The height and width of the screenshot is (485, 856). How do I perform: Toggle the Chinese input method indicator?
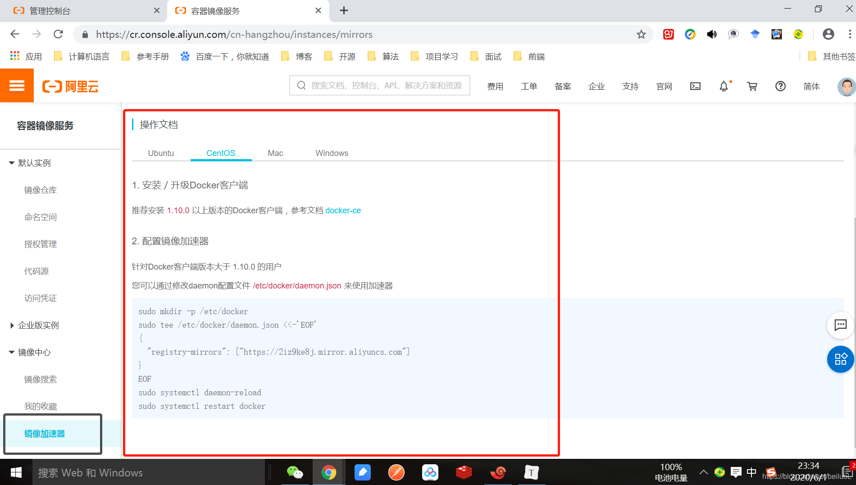pyautogui.click(x=751, y=472)
